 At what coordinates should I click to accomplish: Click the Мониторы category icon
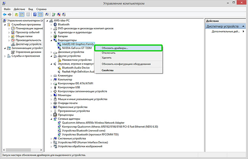coord(55,95)
